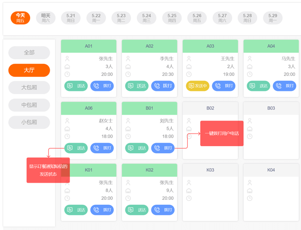Choose the 5.23 周二 date
This screenshot has height=230, width=301.
click(121, 18)
